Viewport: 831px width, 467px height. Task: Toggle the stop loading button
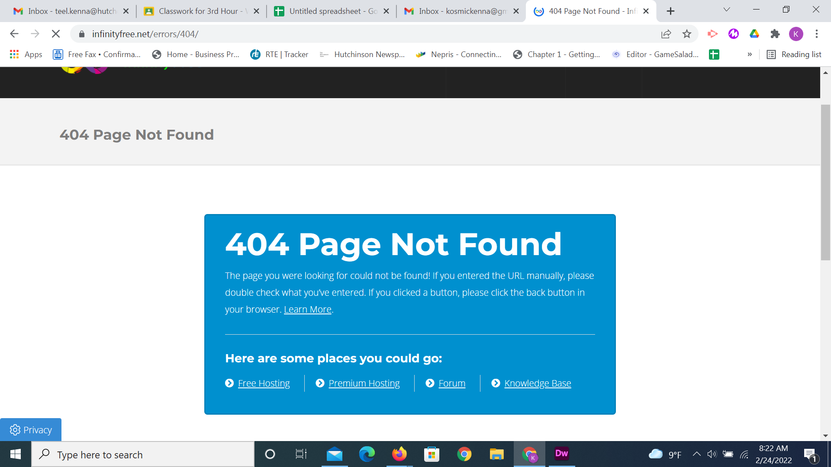tap(56, 34)
